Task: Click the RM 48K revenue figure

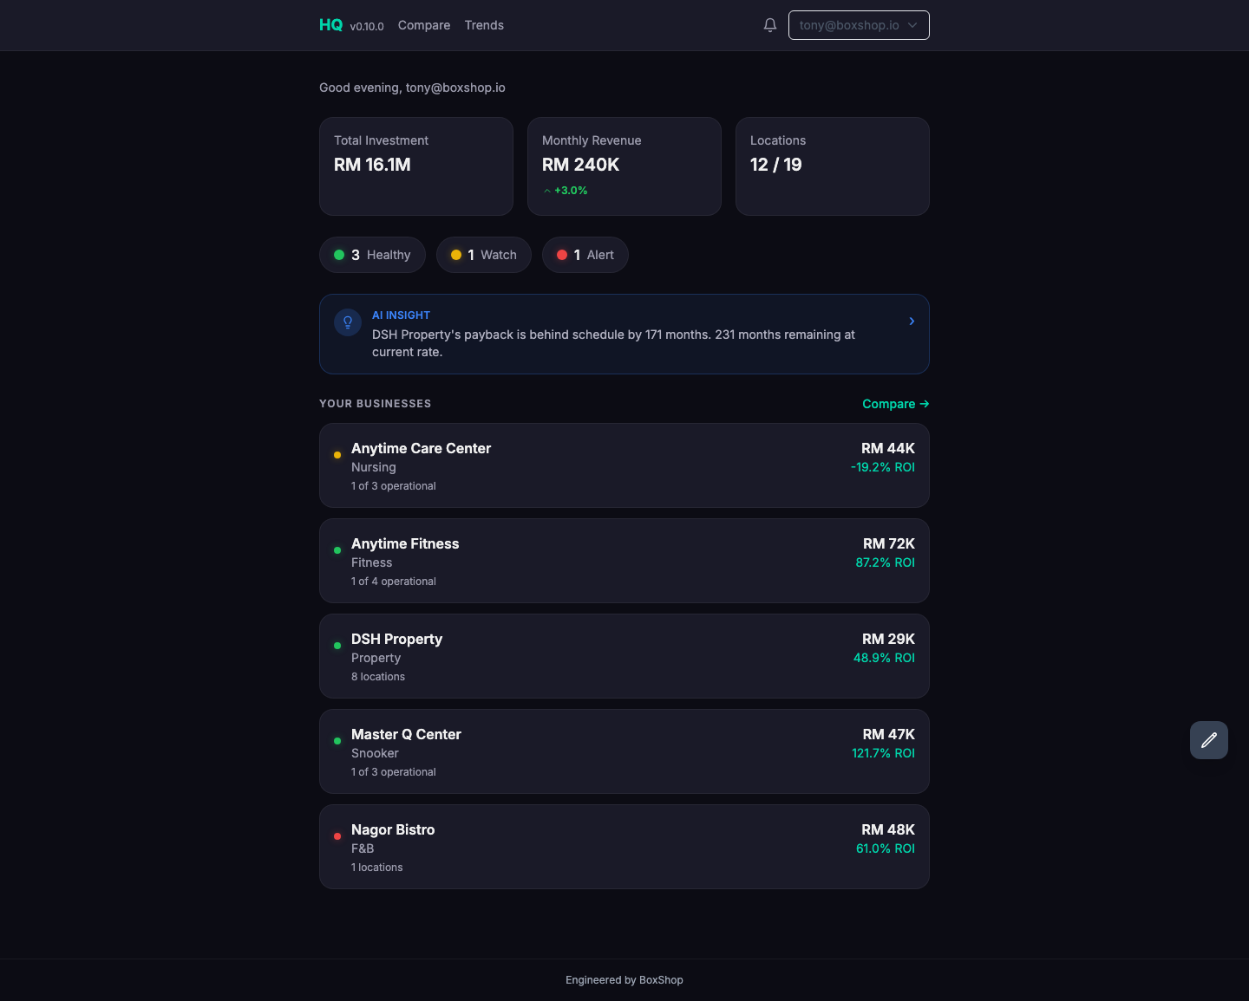Action: click(888, 829)
